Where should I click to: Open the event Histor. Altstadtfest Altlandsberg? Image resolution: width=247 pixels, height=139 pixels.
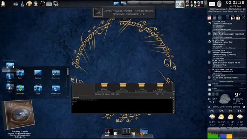(x=228, y=54)
